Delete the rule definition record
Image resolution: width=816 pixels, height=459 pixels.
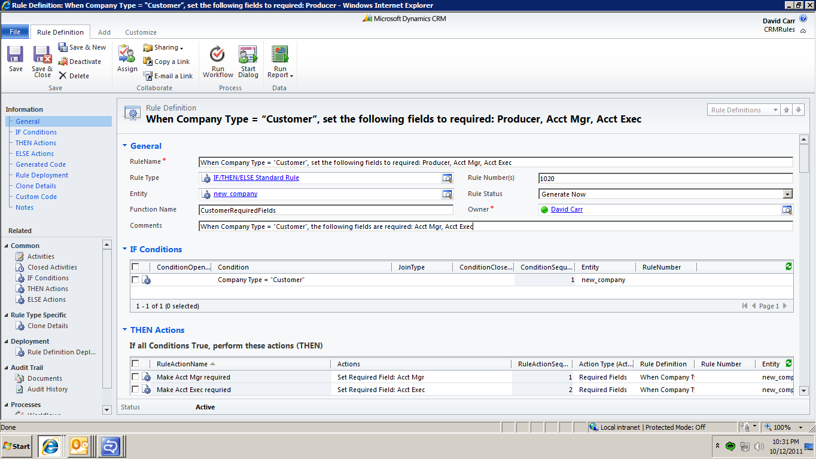click(x=74, y=76)
